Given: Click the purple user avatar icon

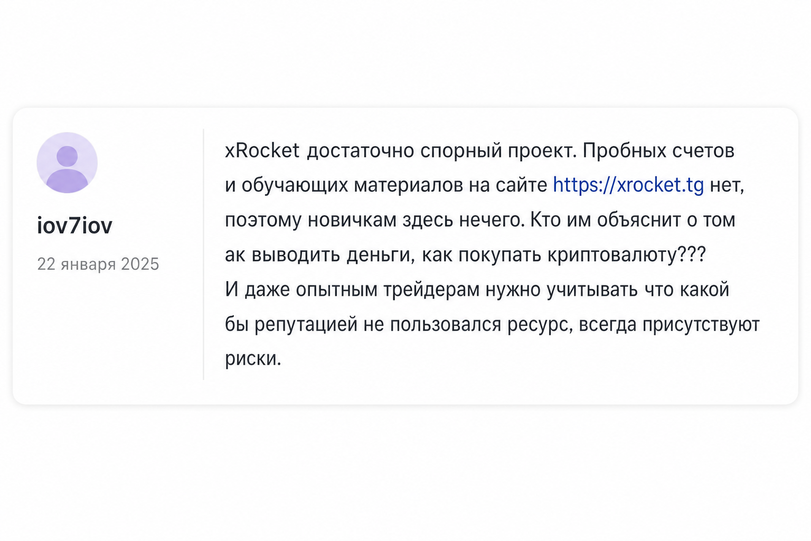Looking at the screenshot, I should click(x=67, y=163).
